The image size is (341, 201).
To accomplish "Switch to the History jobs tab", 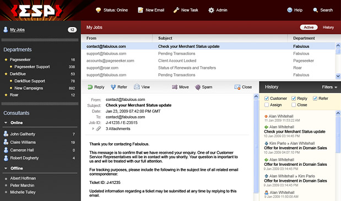I will pyautogui.click(x=328, y=28).
